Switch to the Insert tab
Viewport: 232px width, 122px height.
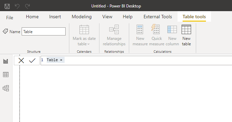pos(55,17)
